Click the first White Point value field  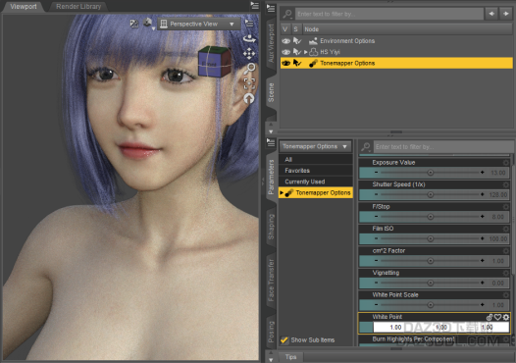tap(395, 327)
